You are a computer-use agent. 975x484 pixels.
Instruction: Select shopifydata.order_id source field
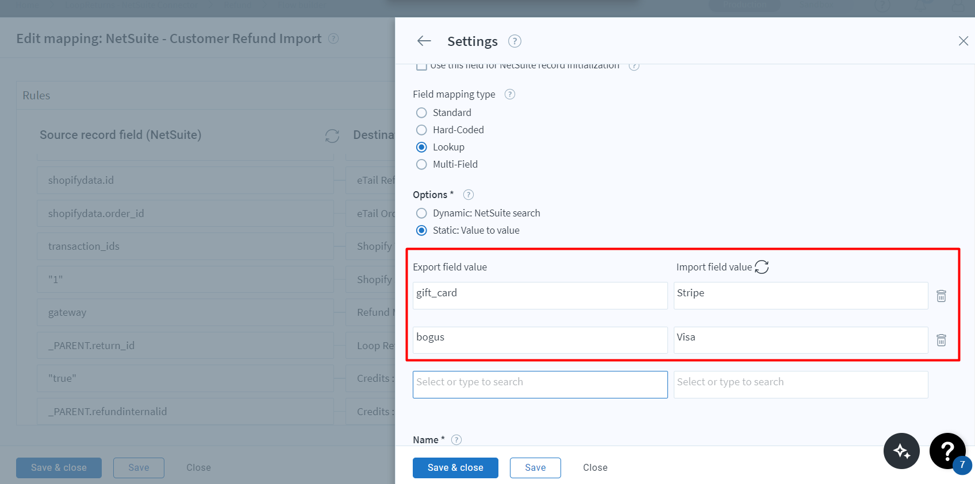[x=185, y=214]
